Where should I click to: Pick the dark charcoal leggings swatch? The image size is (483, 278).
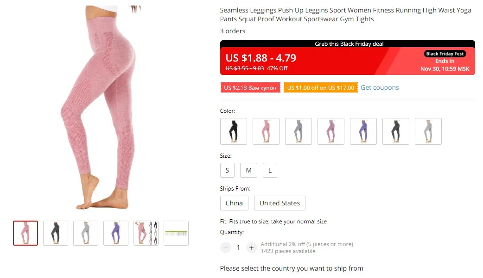pos(396,131)
